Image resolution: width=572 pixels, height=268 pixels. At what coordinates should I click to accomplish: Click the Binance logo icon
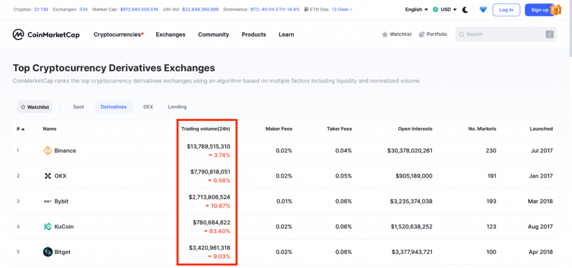pos(48,150)
